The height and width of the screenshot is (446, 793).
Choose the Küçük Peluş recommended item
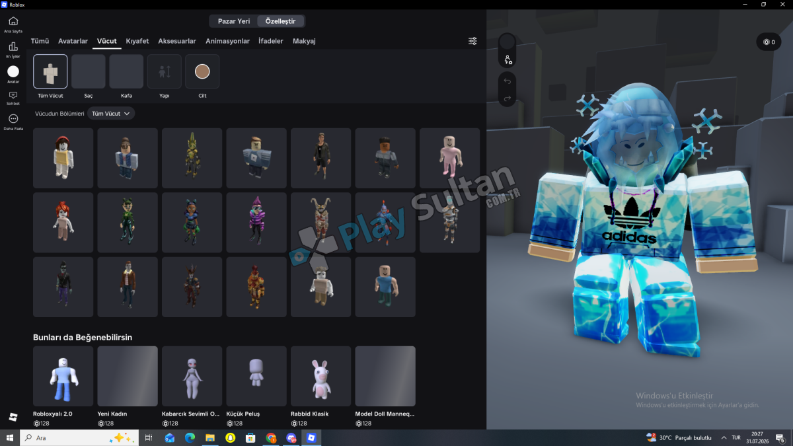(x=256, y=376)
